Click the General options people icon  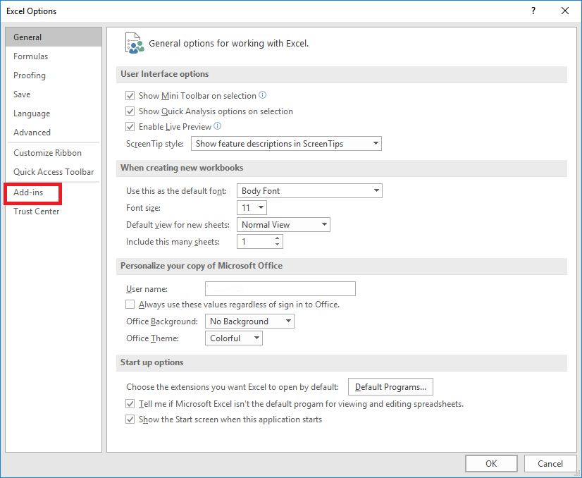point(135,43)
